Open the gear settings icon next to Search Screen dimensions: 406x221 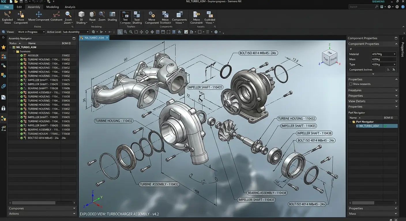point(389,7)
